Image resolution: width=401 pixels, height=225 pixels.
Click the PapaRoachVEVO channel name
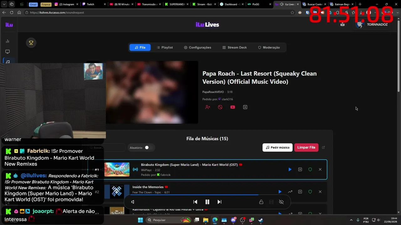pos(213,92)
